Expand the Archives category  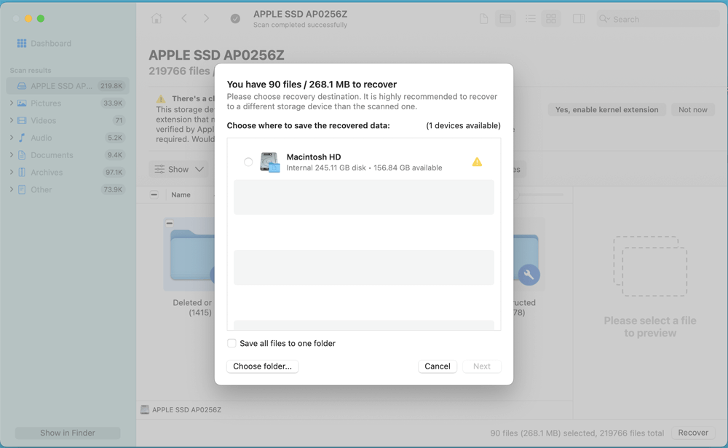click(12, 172)
